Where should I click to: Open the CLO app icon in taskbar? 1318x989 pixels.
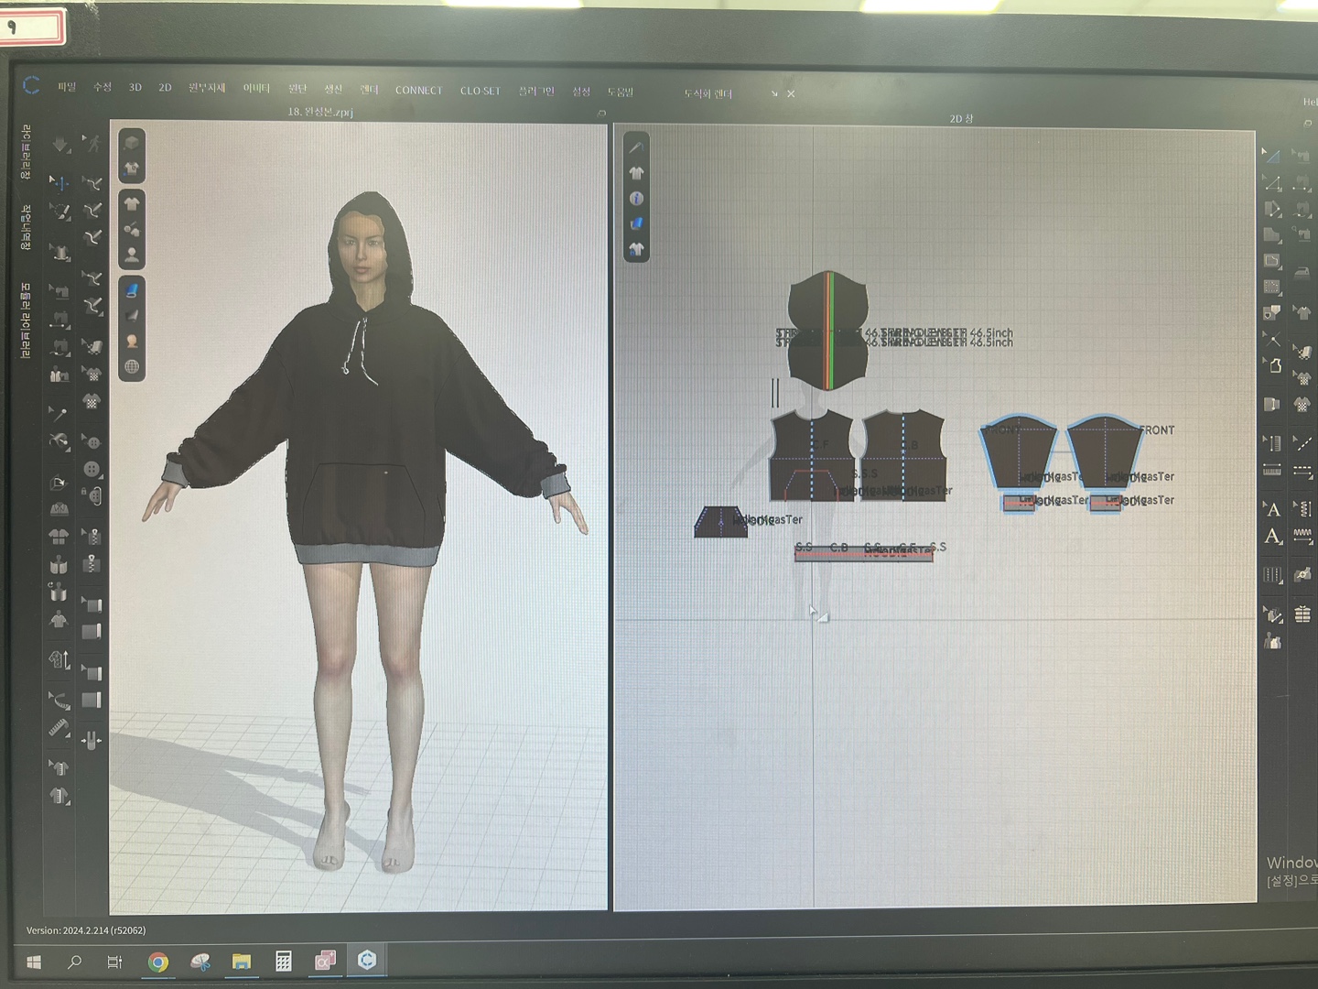click(367, 960)
